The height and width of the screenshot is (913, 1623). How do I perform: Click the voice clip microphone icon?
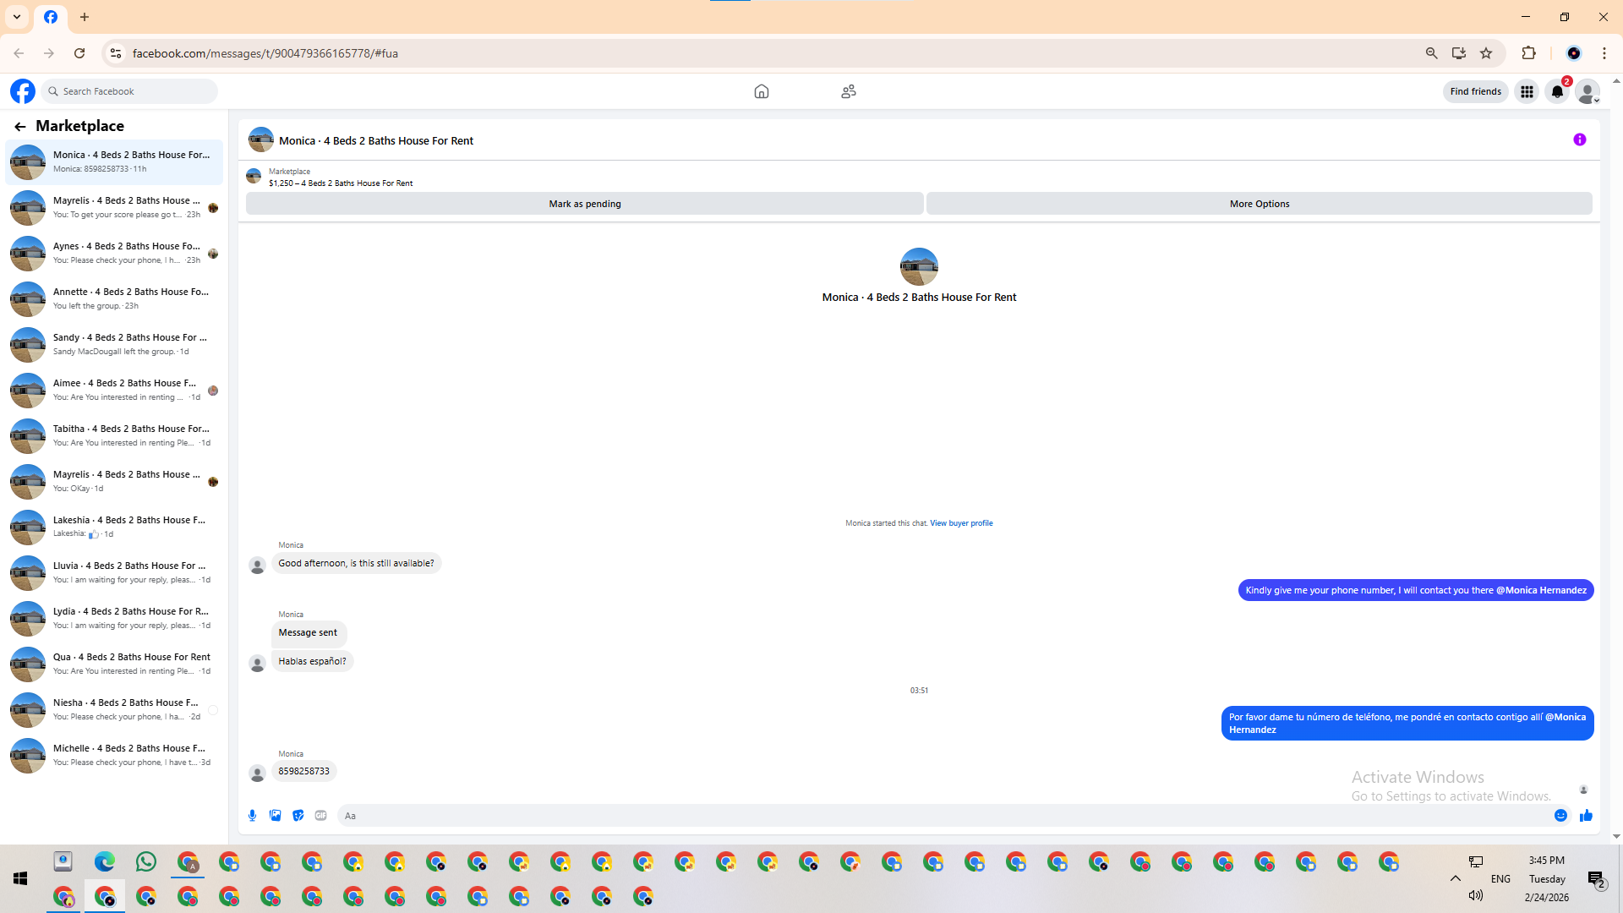[252, 816]
